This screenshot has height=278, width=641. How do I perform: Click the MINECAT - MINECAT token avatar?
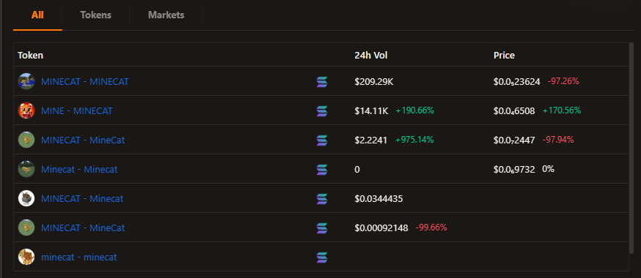pyautogui.click(x=26, y=81)
